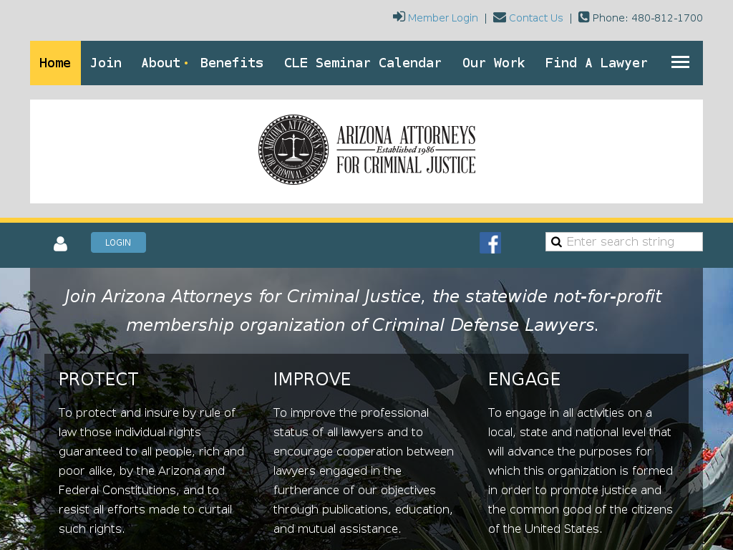The width and height of the screenshot is (733, 550).
Task: Open the CLE Seminar Calendar page
Action: (x=363, y=63)
